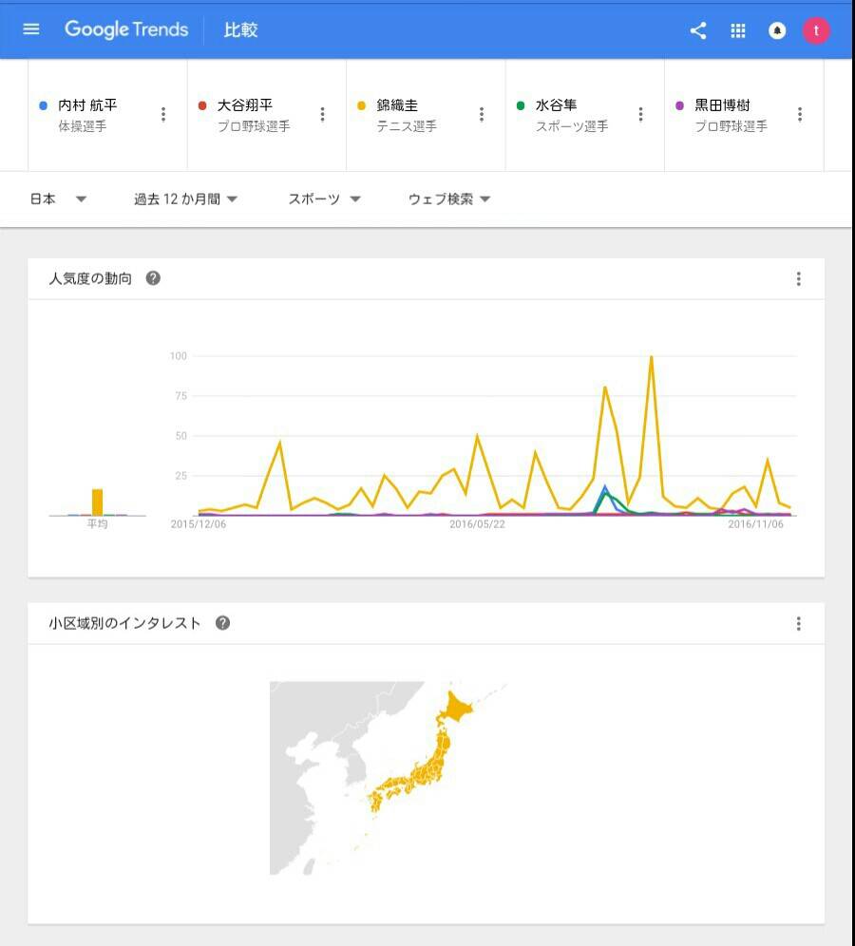Viewport: 855px width, 946px height.
Task: Click the 2015/12/06 date label
Action: 198,524
